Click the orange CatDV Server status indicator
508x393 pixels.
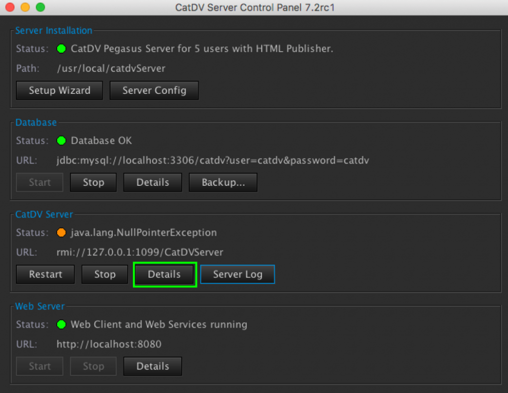(61, 233)
